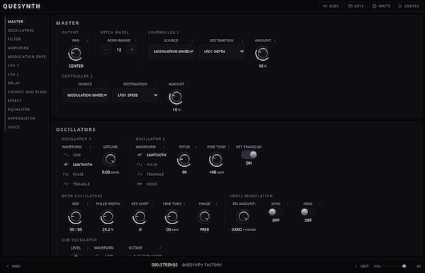Select ARPEGGIATOR in the sidebar

21,118
